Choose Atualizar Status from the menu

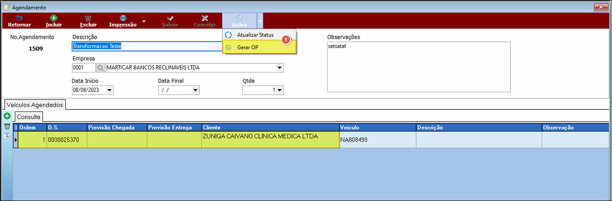click(x=259, y=35)
